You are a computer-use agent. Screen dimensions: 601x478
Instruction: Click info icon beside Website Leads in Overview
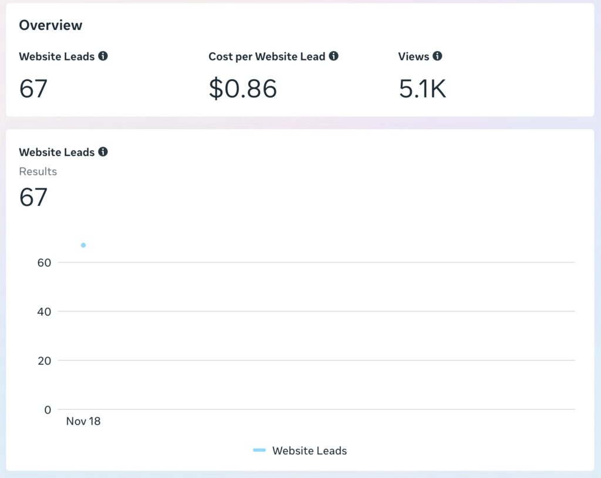[x=103, y=56]
